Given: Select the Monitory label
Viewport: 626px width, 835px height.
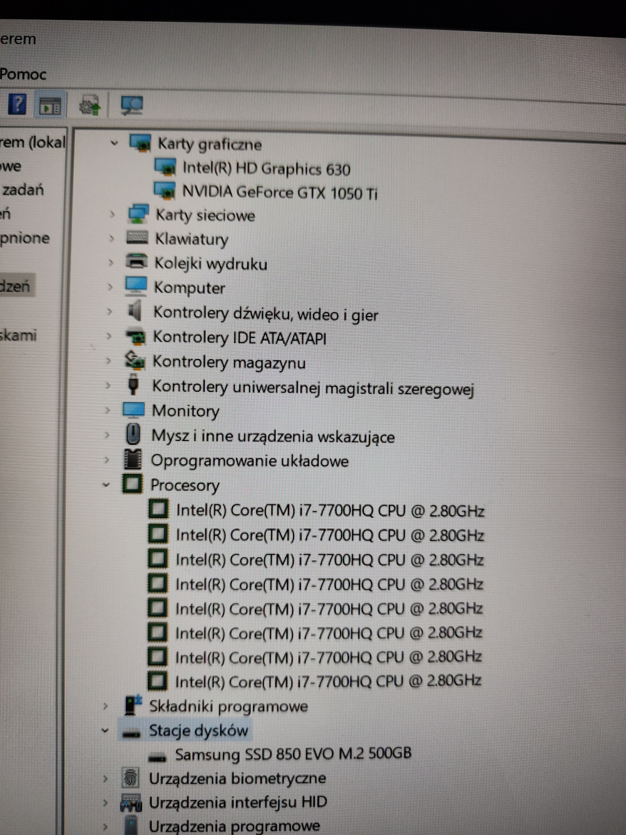Looking at the screenshot, I should (x=185, y=411).
